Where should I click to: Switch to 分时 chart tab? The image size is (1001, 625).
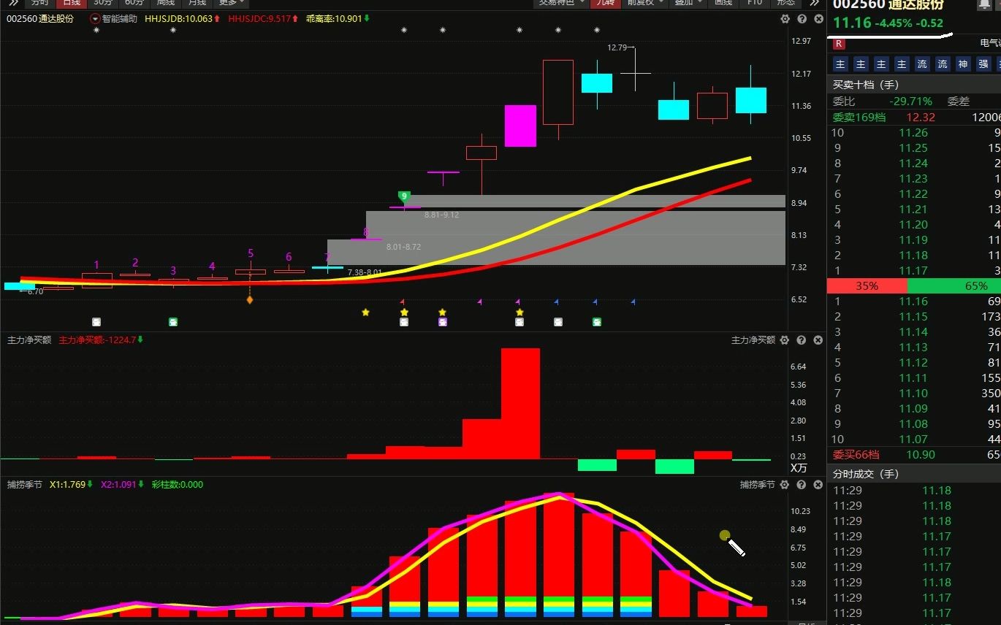[39, 3]
